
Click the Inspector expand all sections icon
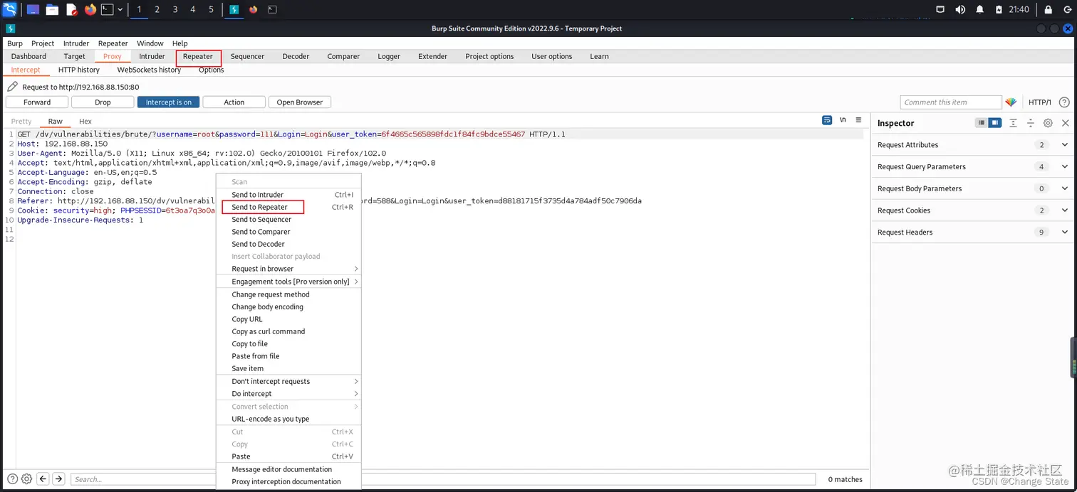click(x=1013, y=123)
